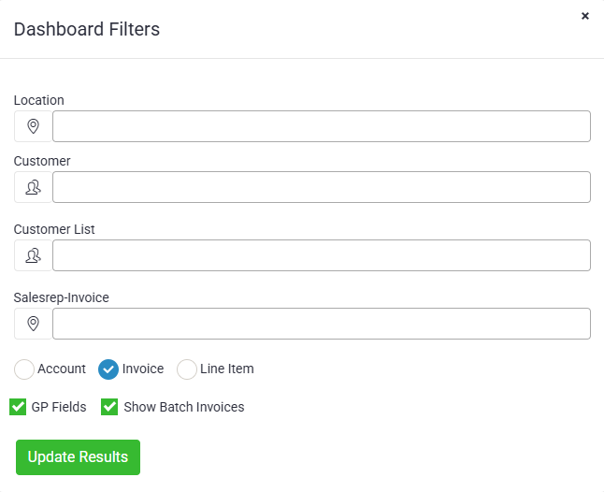
Task: Click the person icon beside Customer List field
Action: click(33, 255)
